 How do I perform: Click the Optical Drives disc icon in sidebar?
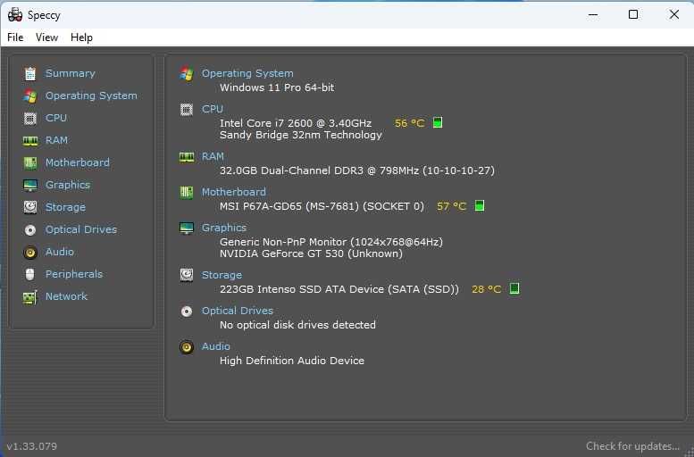(x=30, y=229)
